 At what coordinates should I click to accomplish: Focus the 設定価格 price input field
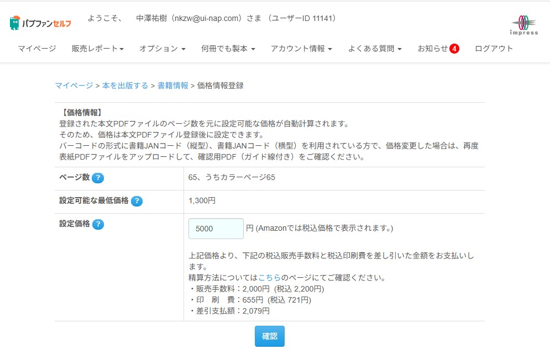pyautogui.click(x=216, y=229)
